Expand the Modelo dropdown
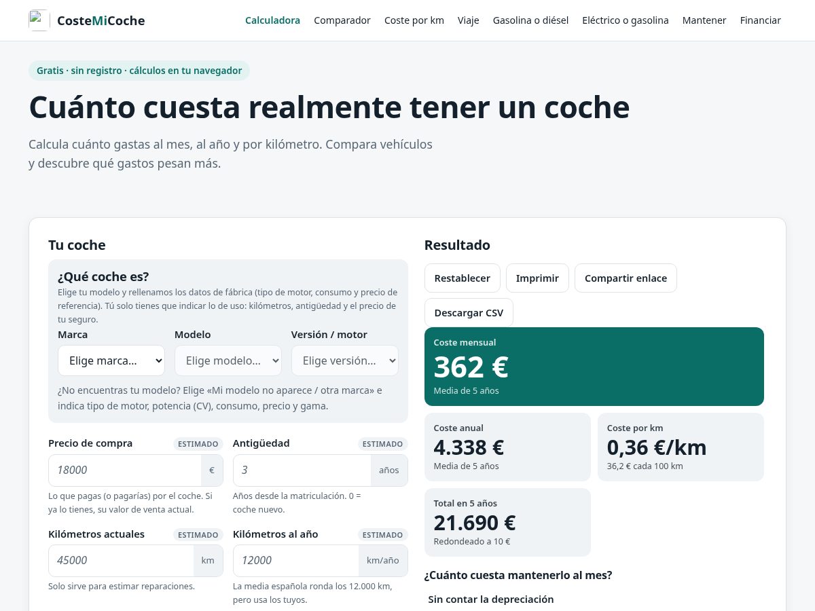The width and height of the screenshot is (815, 611). 228,360
